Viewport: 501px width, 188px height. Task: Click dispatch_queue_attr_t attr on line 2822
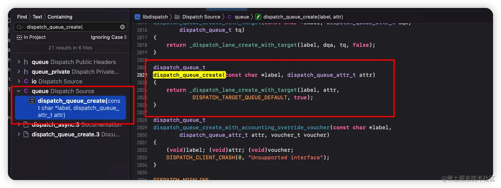coord(330,75)
